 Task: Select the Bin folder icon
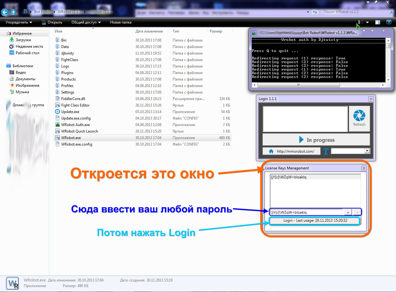58,40
